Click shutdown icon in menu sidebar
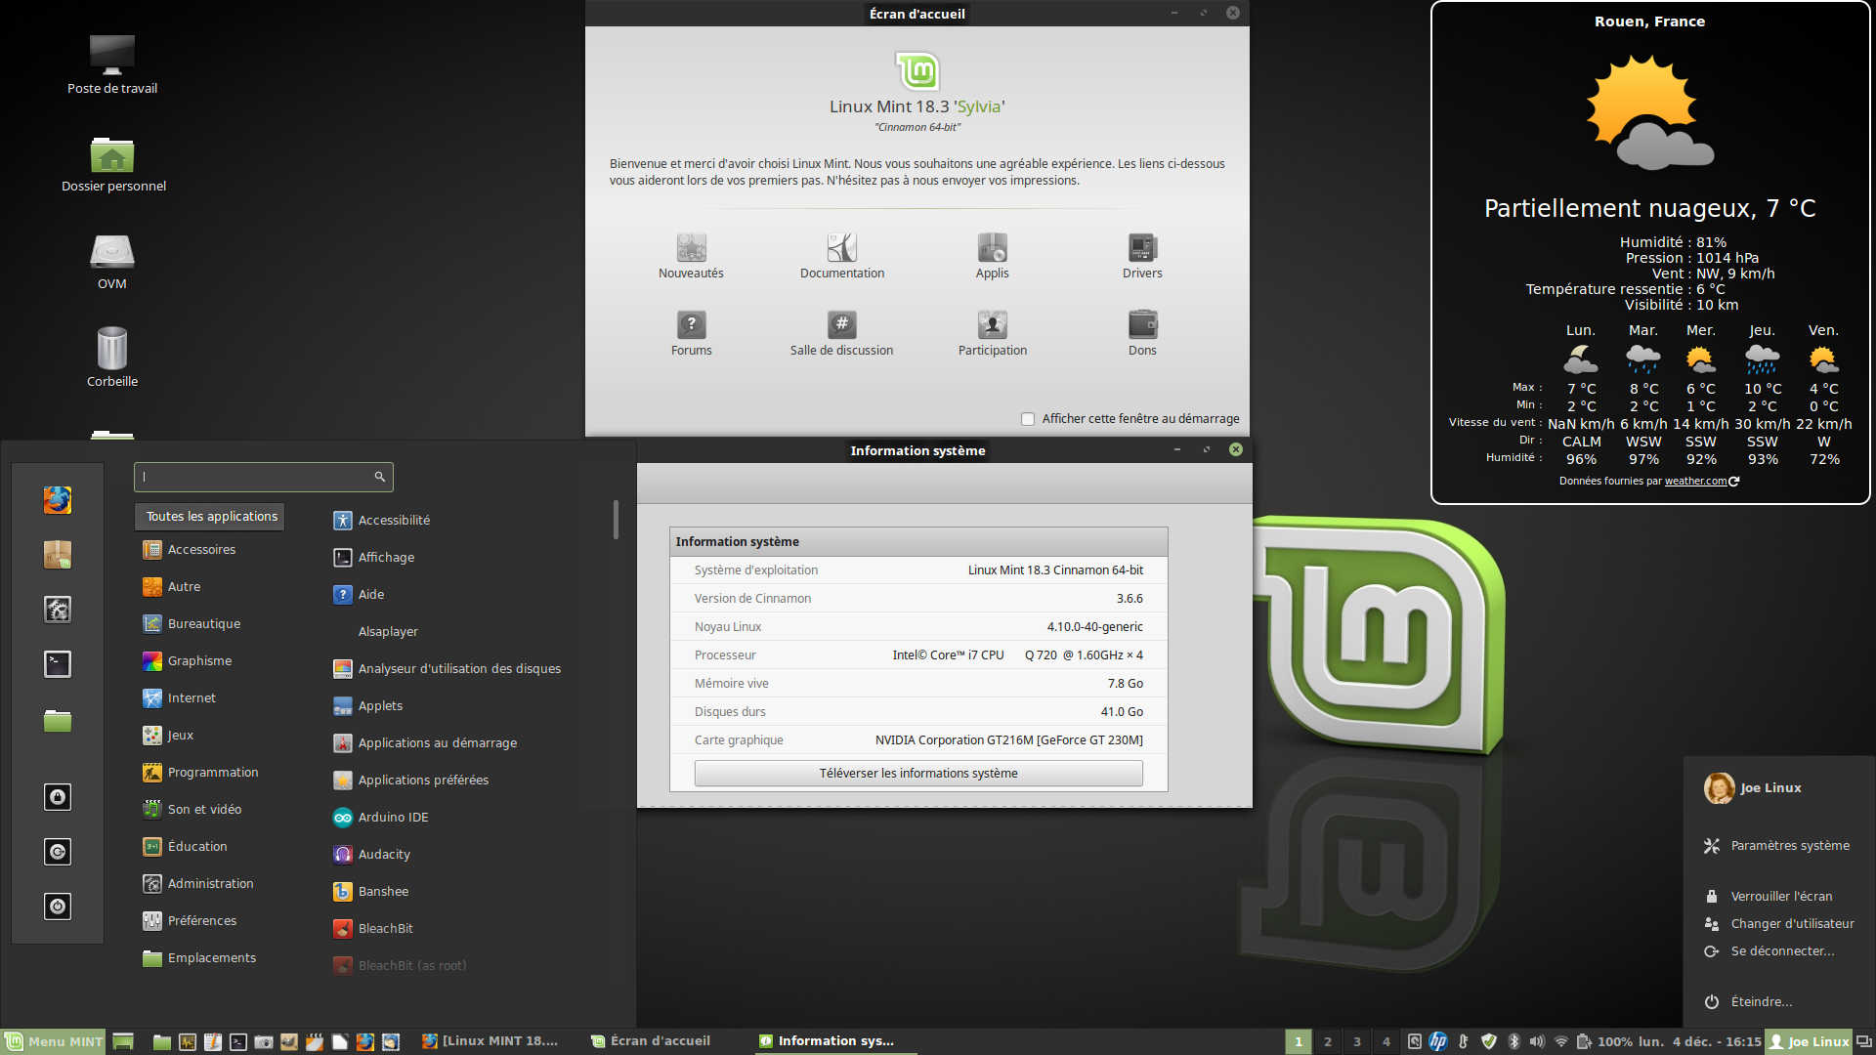 point(58,907)
